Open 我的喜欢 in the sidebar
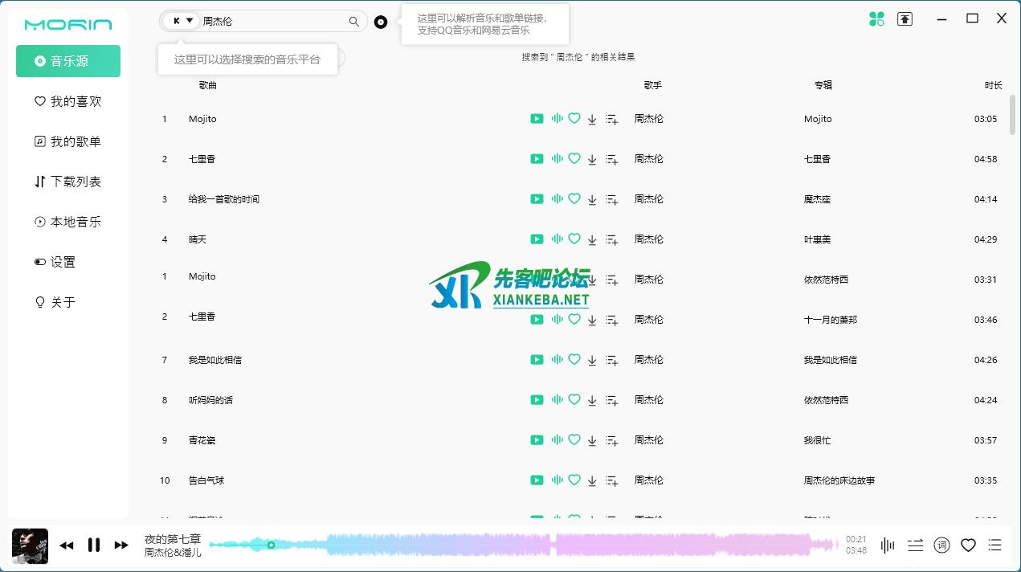 pyautogui.click(x=68, y=101)
